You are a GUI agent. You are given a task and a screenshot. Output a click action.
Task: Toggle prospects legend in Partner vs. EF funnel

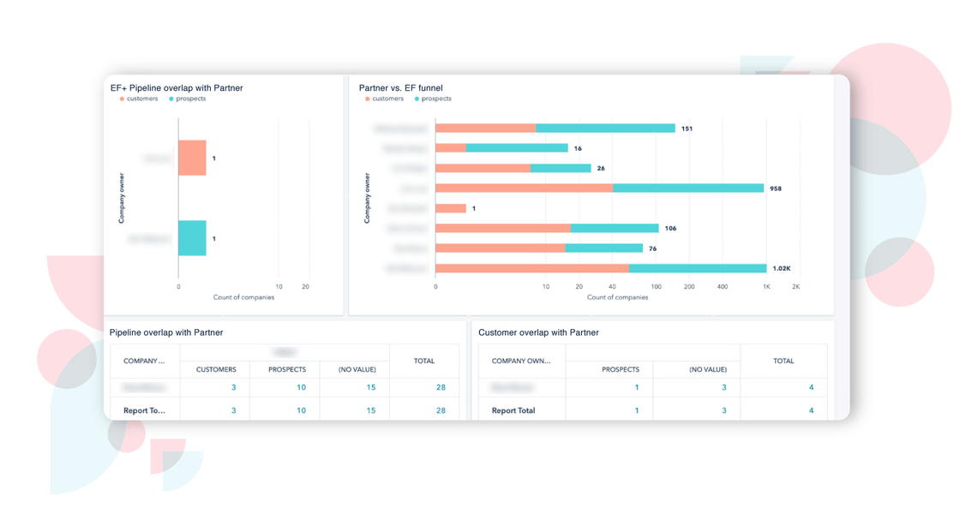pyautogui.click(x=433, y=99)
